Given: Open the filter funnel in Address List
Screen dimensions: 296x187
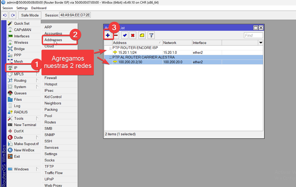Looking at the screenshot, I should pyautogui.click(x=151, y=35).
